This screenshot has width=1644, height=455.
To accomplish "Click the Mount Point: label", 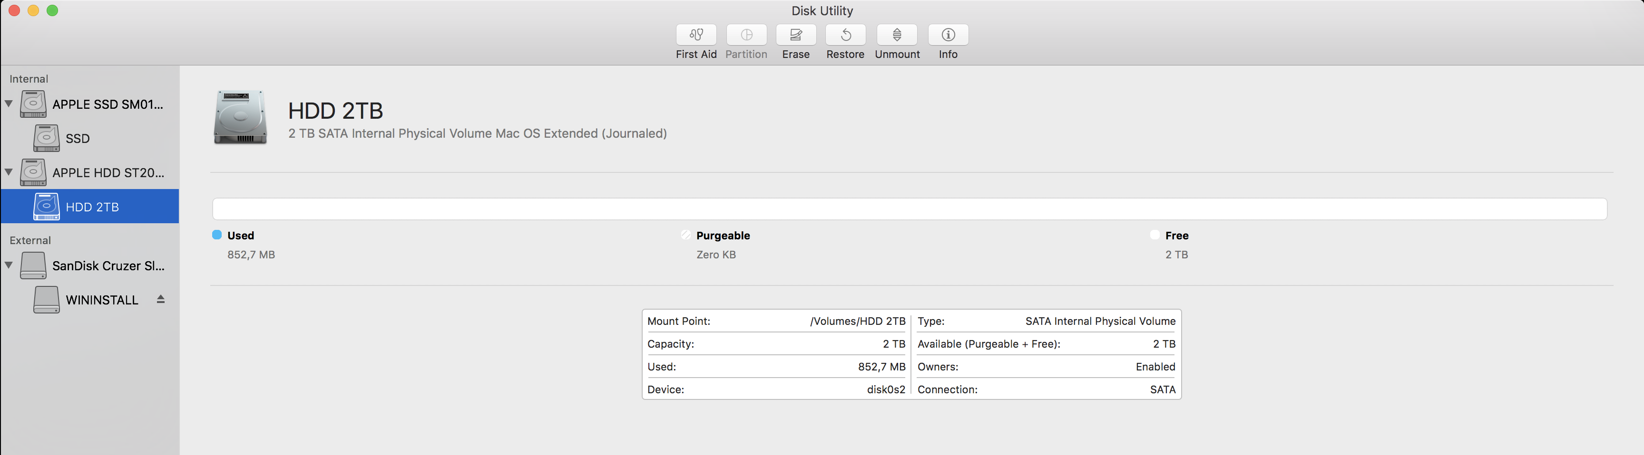I will 678,321.
